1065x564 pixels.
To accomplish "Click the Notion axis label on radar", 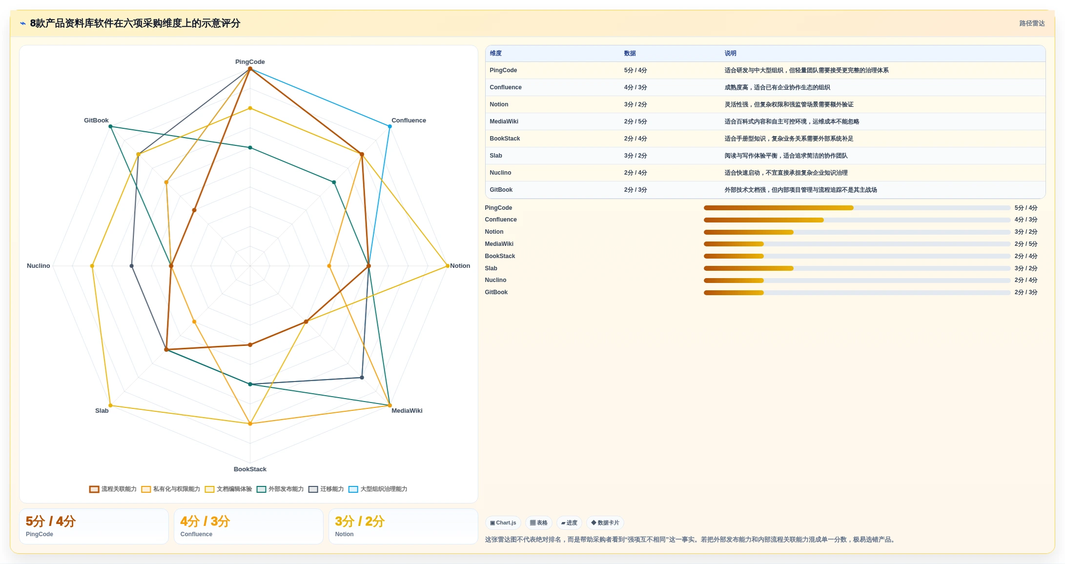I will tap(460, 266).
